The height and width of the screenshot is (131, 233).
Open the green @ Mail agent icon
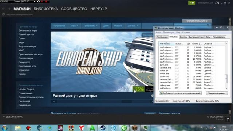click(x=124, y=128)
